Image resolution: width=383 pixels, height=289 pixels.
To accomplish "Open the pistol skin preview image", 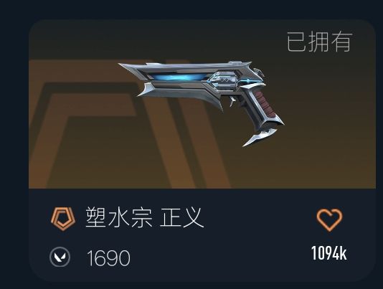I will [x=202, y=104].
